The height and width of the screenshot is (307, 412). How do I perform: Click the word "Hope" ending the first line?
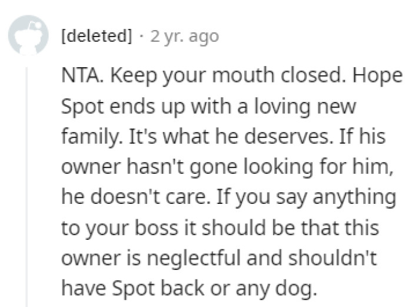pyautogui.click(x=367, y=79)
